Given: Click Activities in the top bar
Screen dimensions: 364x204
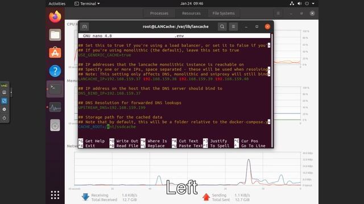Looking at the screenshot, I should pos(57,3).
